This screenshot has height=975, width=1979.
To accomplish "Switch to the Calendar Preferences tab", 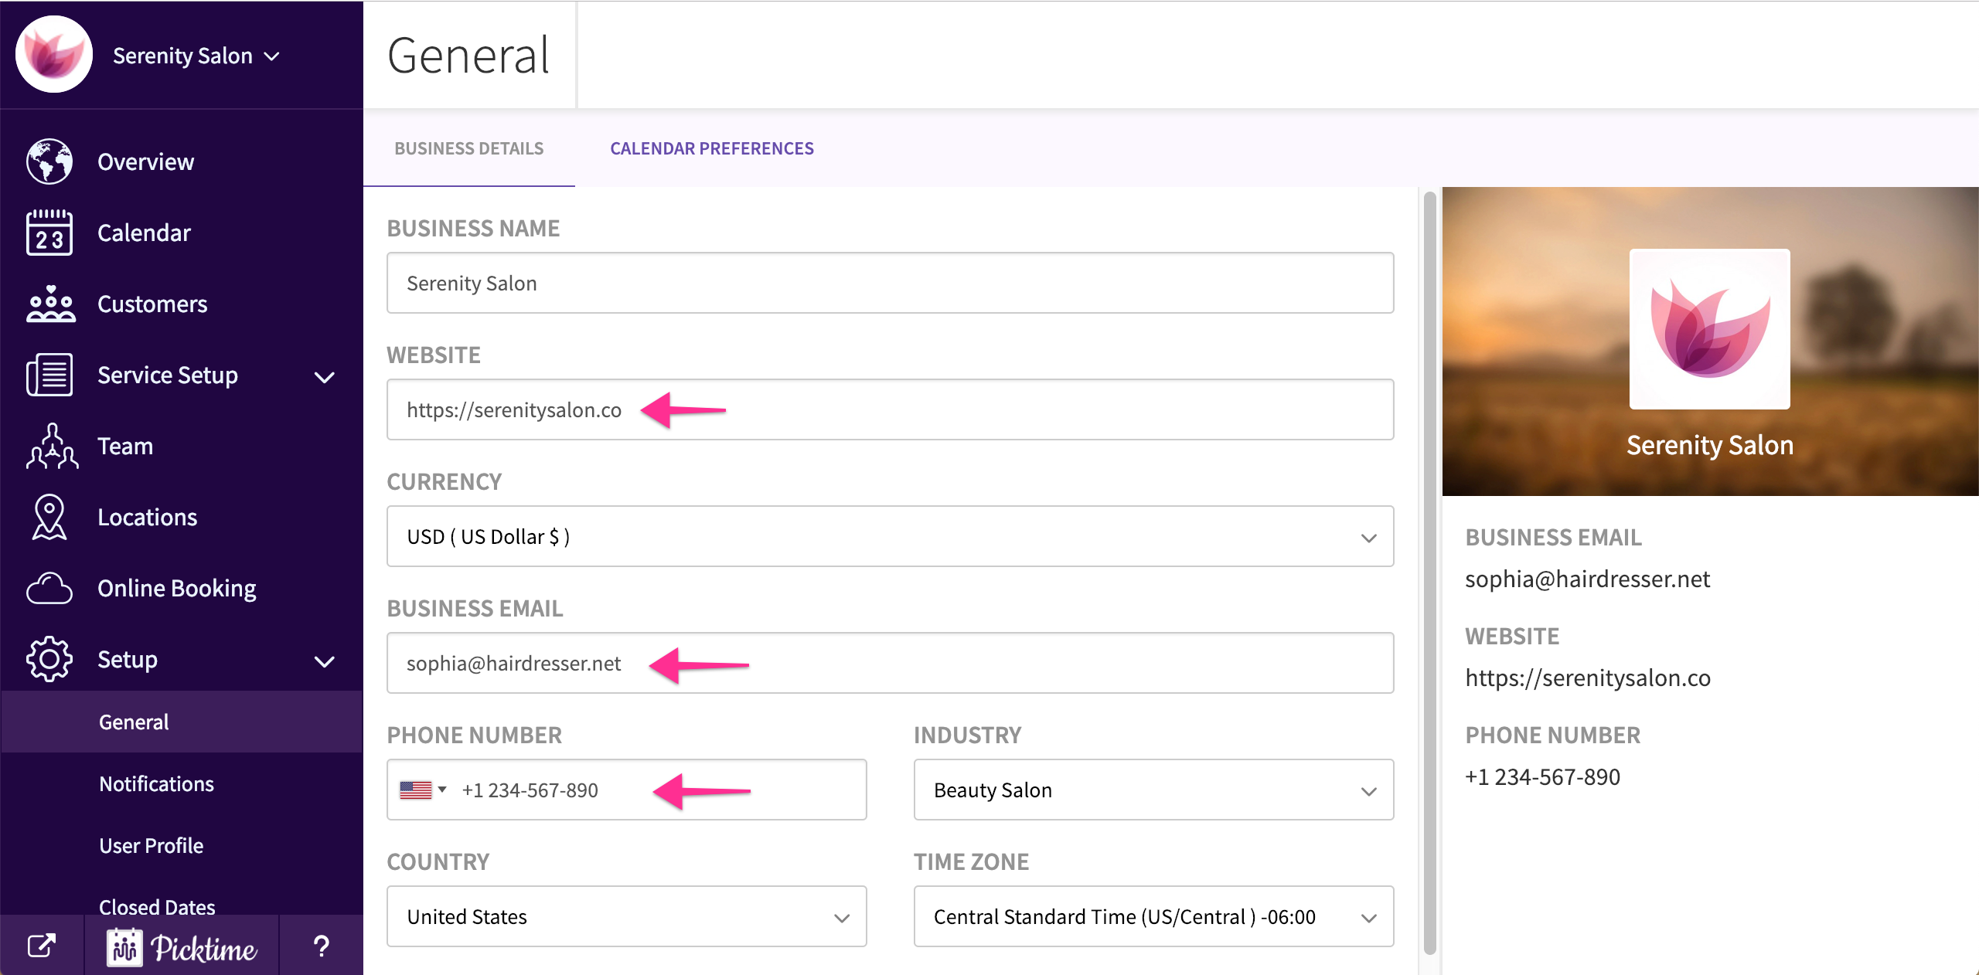I will 711,148.
